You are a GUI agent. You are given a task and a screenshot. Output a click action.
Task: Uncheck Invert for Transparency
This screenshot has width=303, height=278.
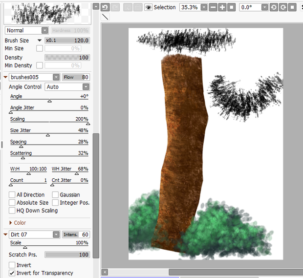[12, 273]
